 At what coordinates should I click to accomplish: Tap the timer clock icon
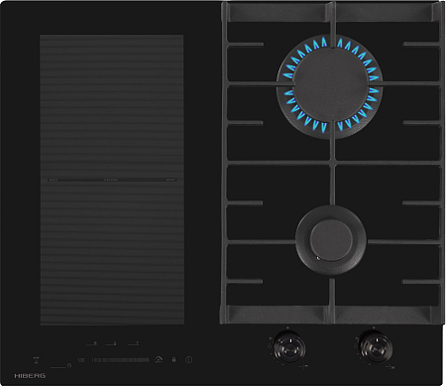(69, 365)
